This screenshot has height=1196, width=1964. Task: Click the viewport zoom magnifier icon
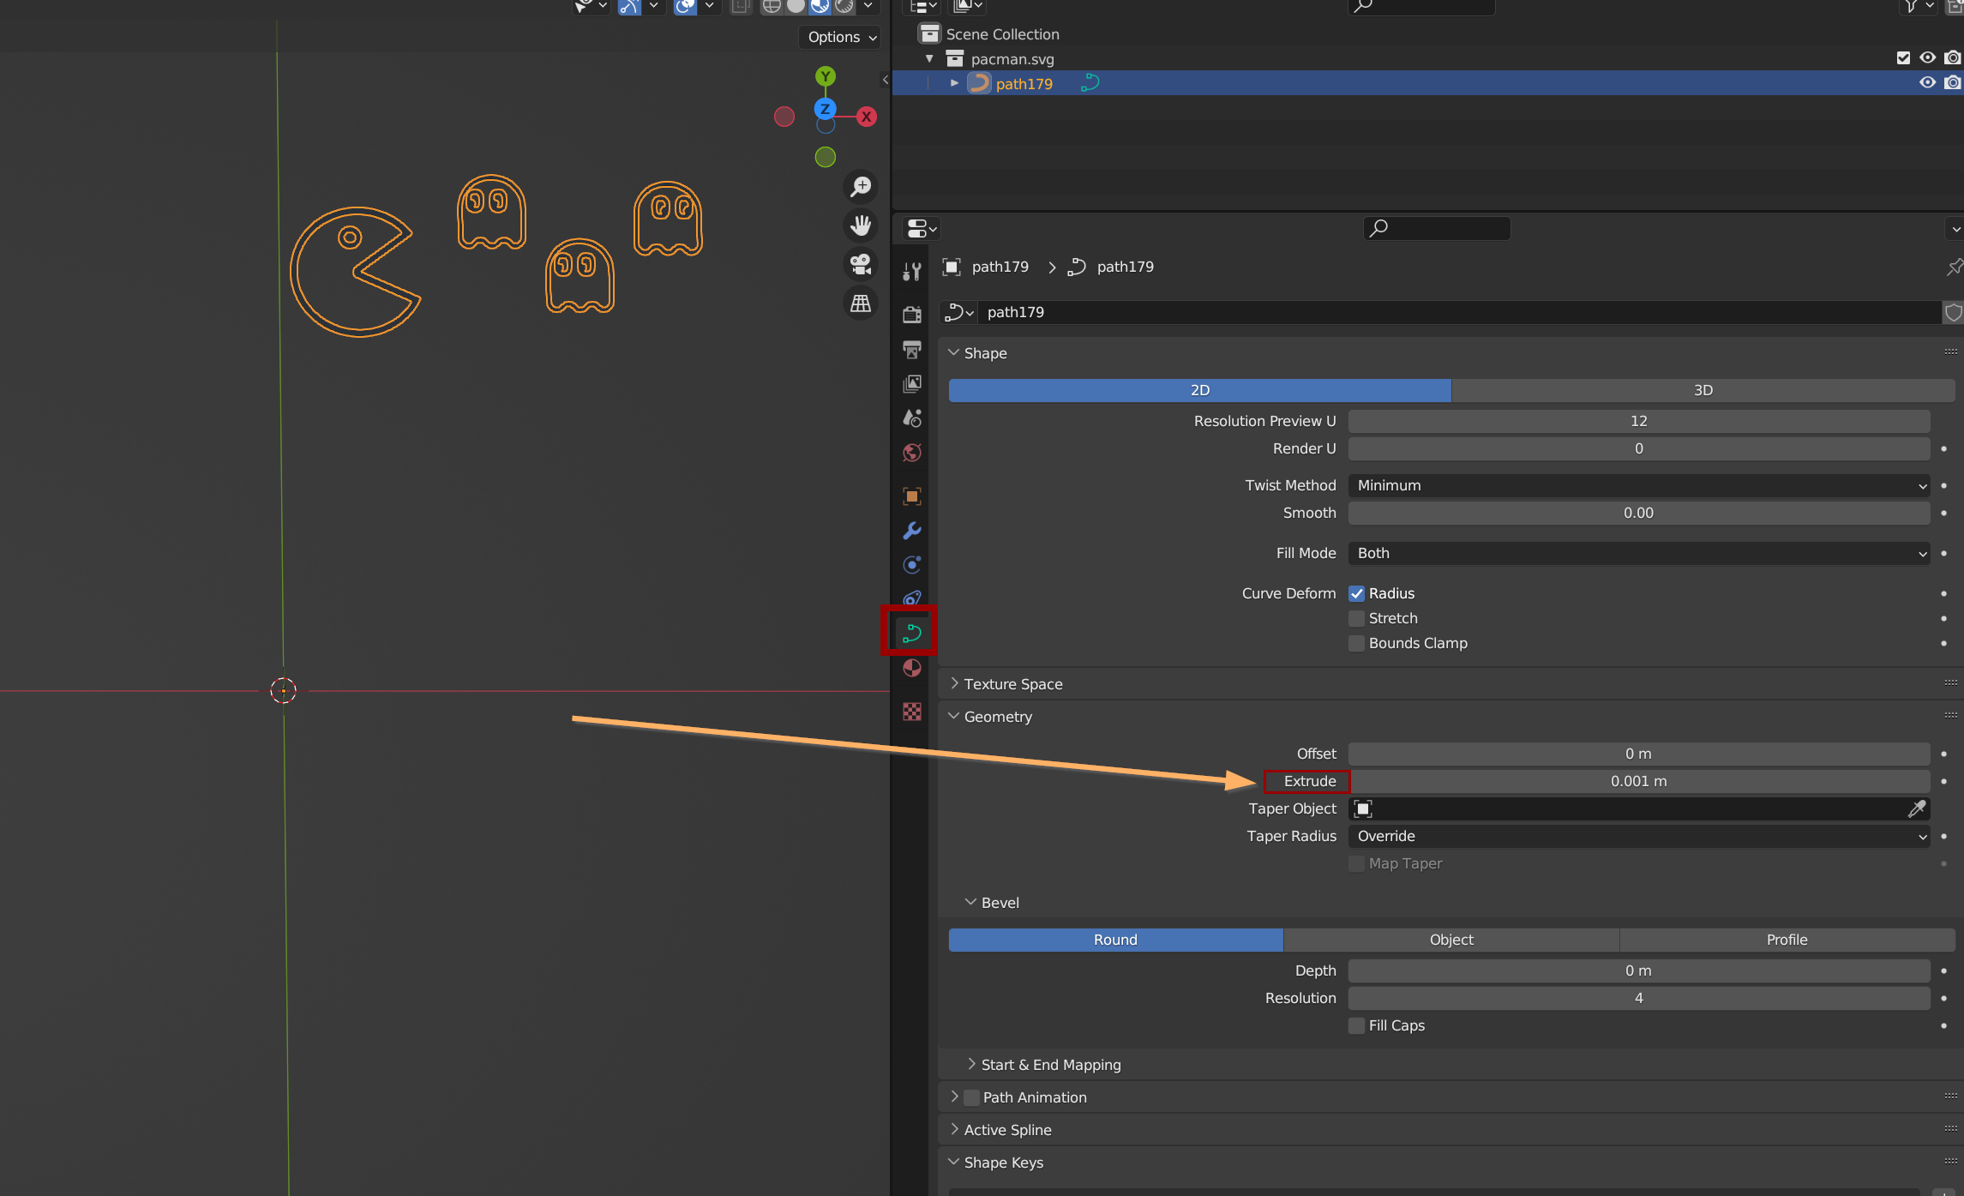pyautogui.click(x=860, y=187)
